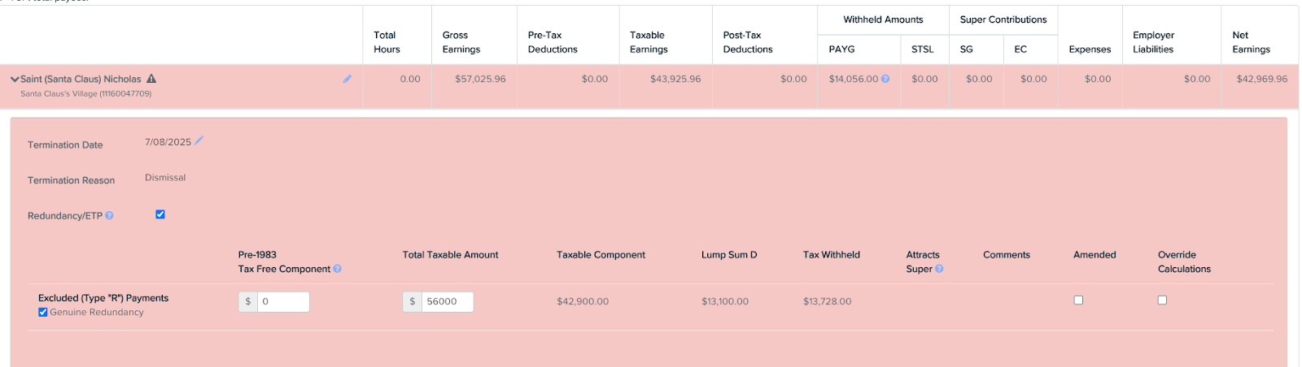Click the pencil edit icon in employee row
1302x367 pixels.
[347, 79]
